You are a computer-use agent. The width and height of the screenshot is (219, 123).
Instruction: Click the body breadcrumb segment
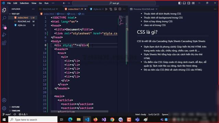[x=72, y=14]
